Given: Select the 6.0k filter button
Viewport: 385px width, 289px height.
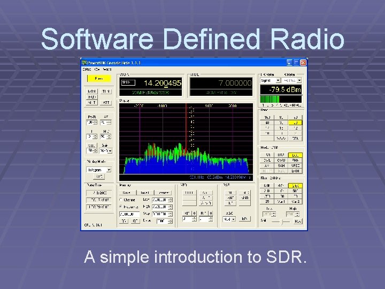Looking at the screenshot, I should click(x=267, y=186).
